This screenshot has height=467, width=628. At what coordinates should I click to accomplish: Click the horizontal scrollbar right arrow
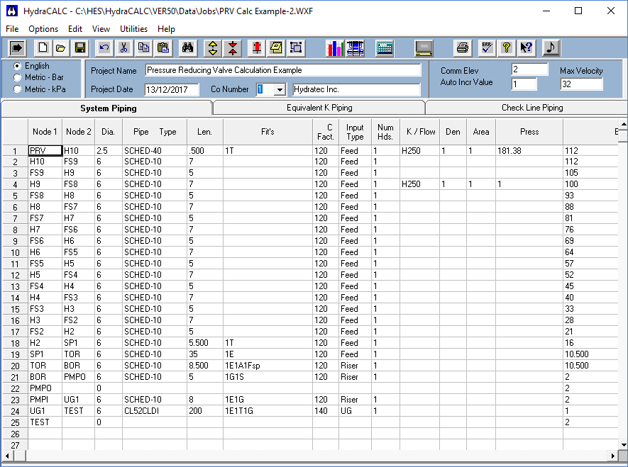point(613,456)
